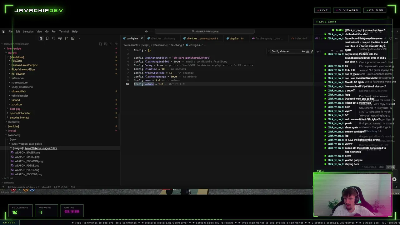Collapse the [standalone] folder
The image size is (400, 225).
coord(8,57)
